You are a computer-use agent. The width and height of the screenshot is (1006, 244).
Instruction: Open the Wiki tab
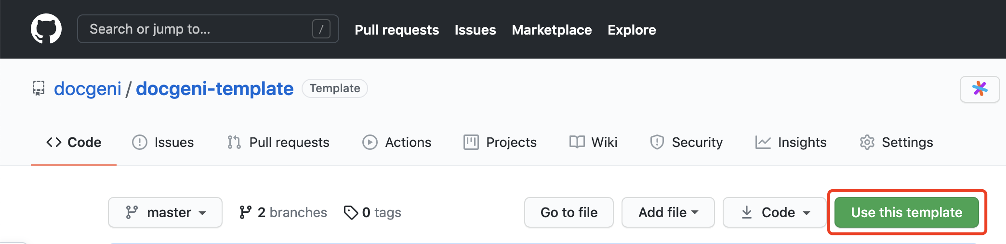pos(593,142)
